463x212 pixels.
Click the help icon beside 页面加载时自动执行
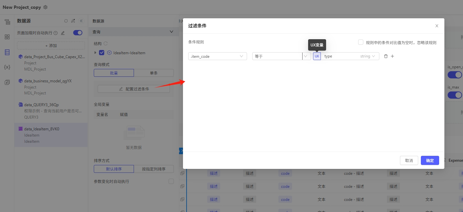coord(56,33)
